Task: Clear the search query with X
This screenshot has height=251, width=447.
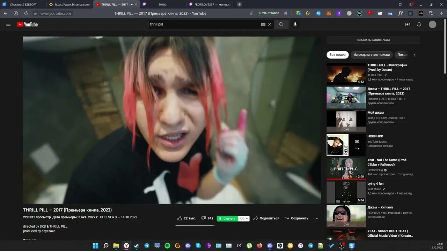Action: (270, 24)
